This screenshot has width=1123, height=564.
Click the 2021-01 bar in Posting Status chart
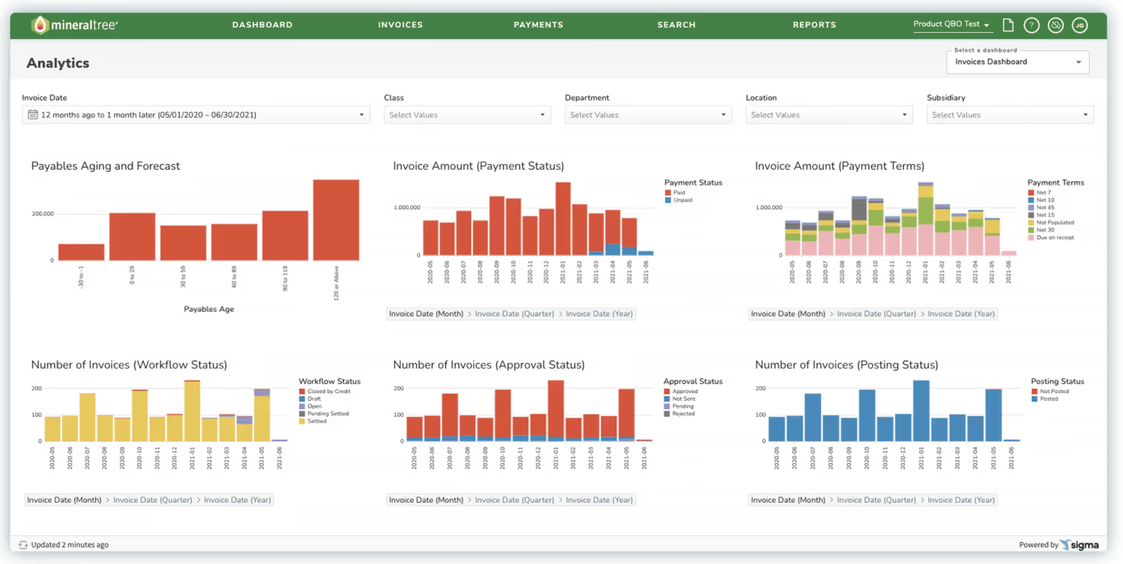[x=921, y=411]
